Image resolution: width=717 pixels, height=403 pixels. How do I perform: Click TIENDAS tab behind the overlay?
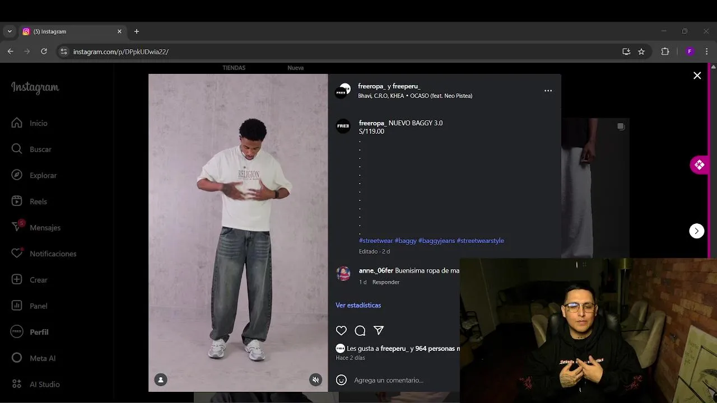click(234, 68)
